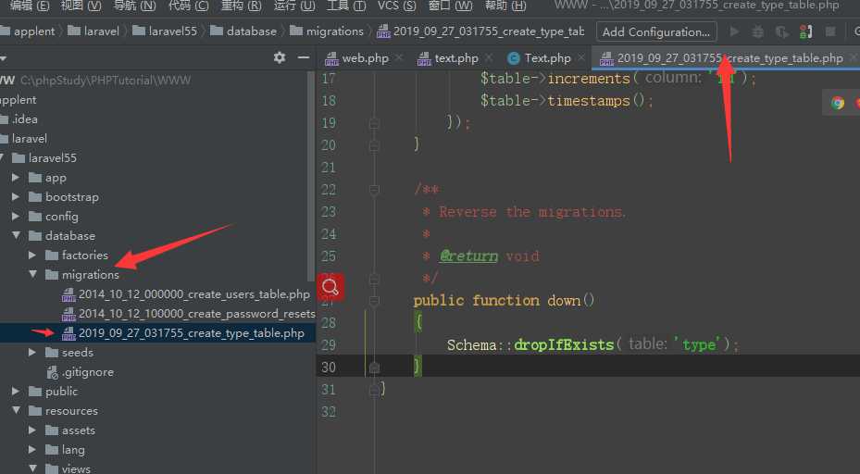
Task: Click the Run play icon
Action: pos(734,31)
